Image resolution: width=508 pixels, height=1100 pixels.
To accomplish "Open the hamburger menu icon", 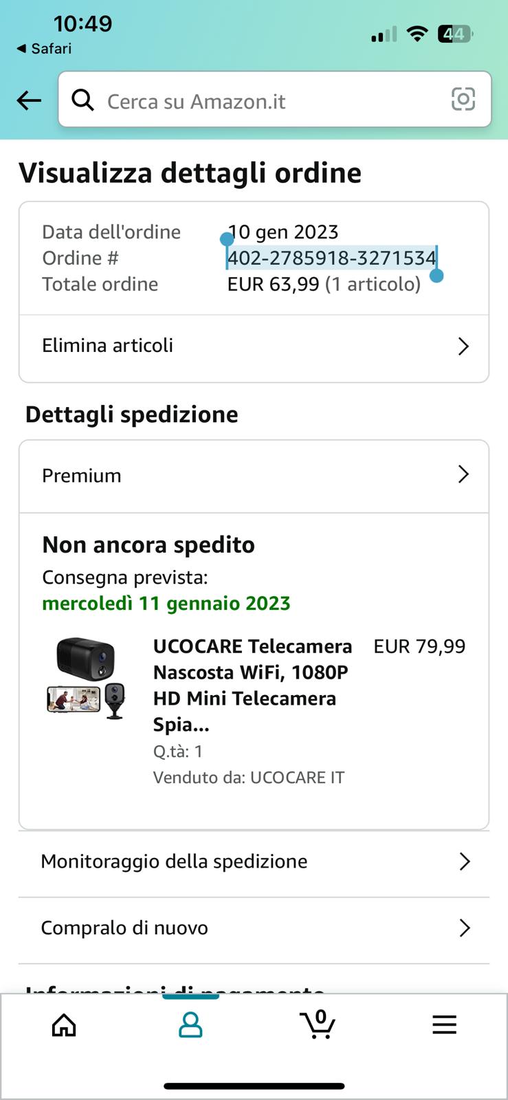I will click(x=444, y=1025).
